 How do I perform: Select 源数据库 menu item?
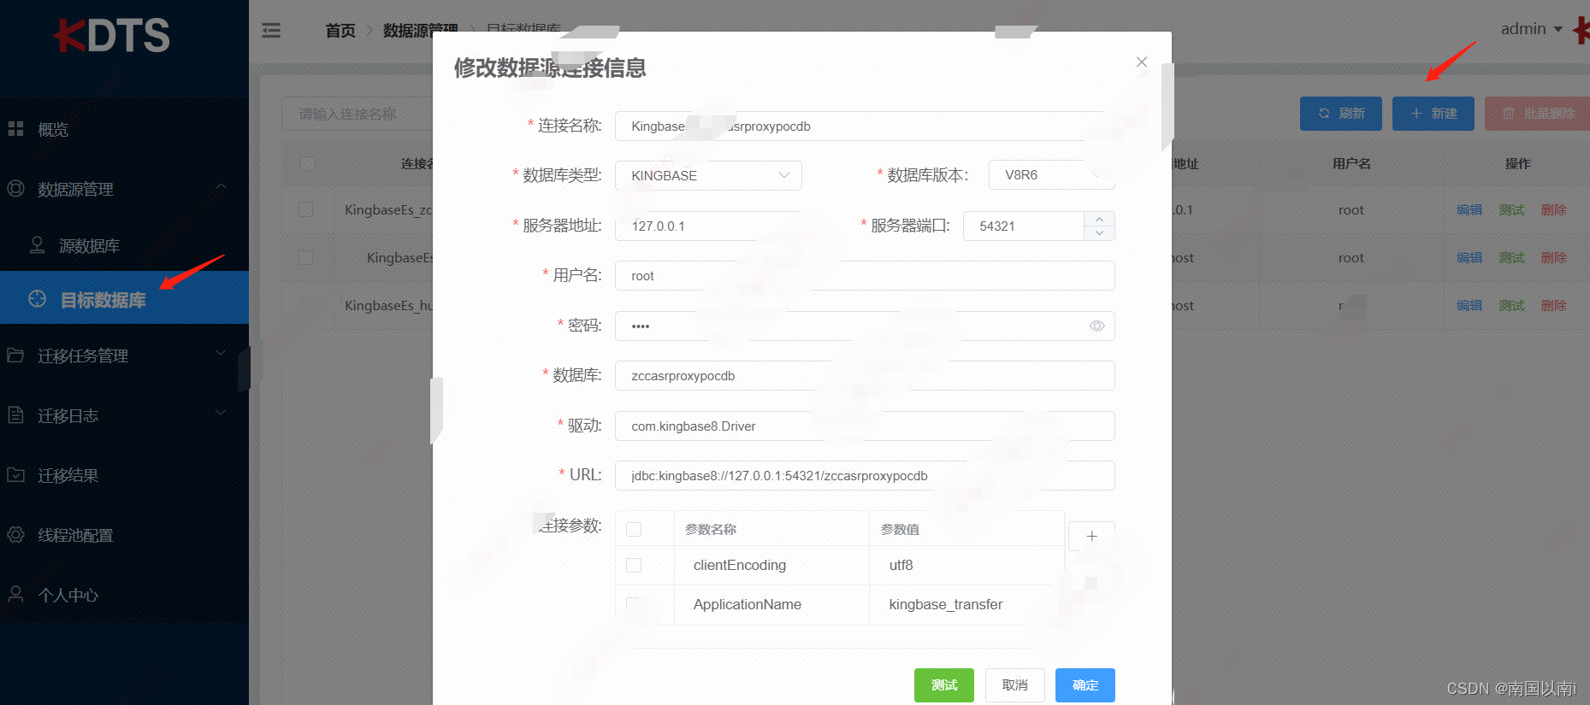(x=124, y=246)
